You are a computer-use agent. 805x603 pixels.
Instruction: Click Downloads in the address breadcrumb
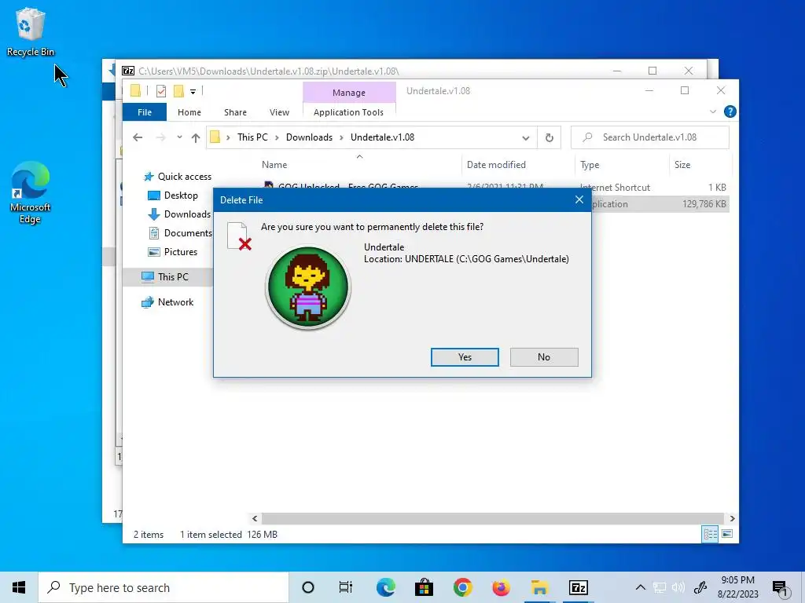click(309, 137)
